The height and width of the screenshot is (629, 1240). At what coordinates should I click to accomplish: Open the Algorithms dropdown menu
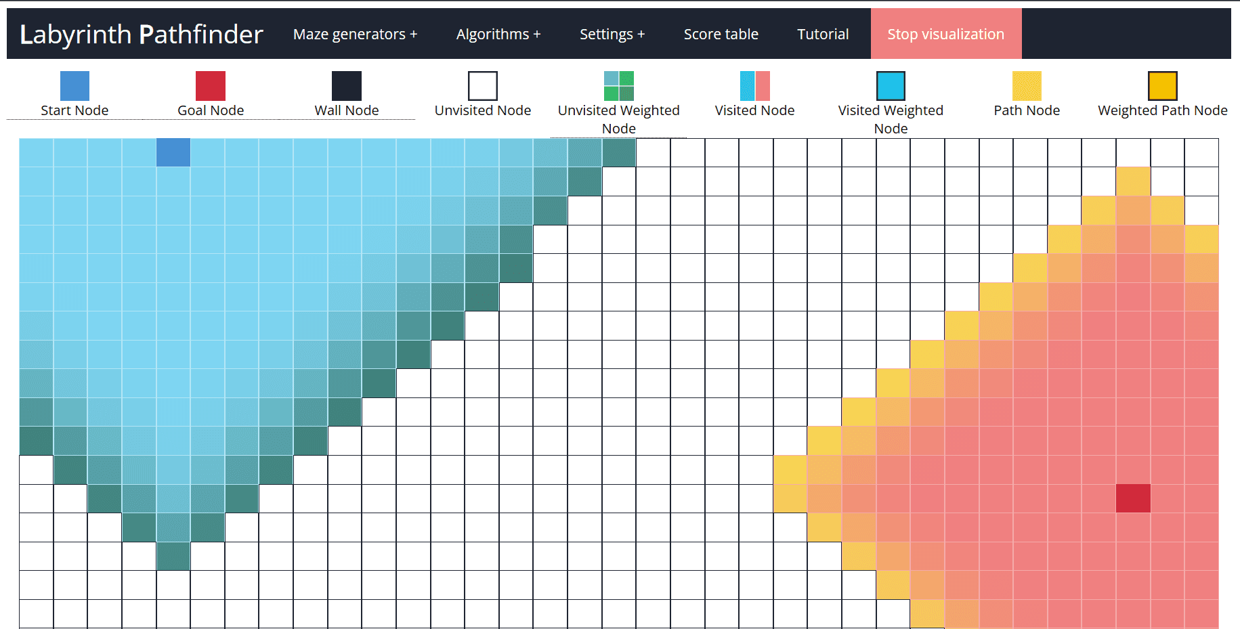(498, 34)
